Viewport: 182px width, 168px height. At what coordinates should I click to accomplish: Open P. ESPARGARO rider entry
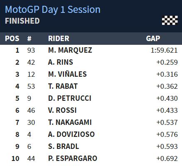[x=73, y=158]
